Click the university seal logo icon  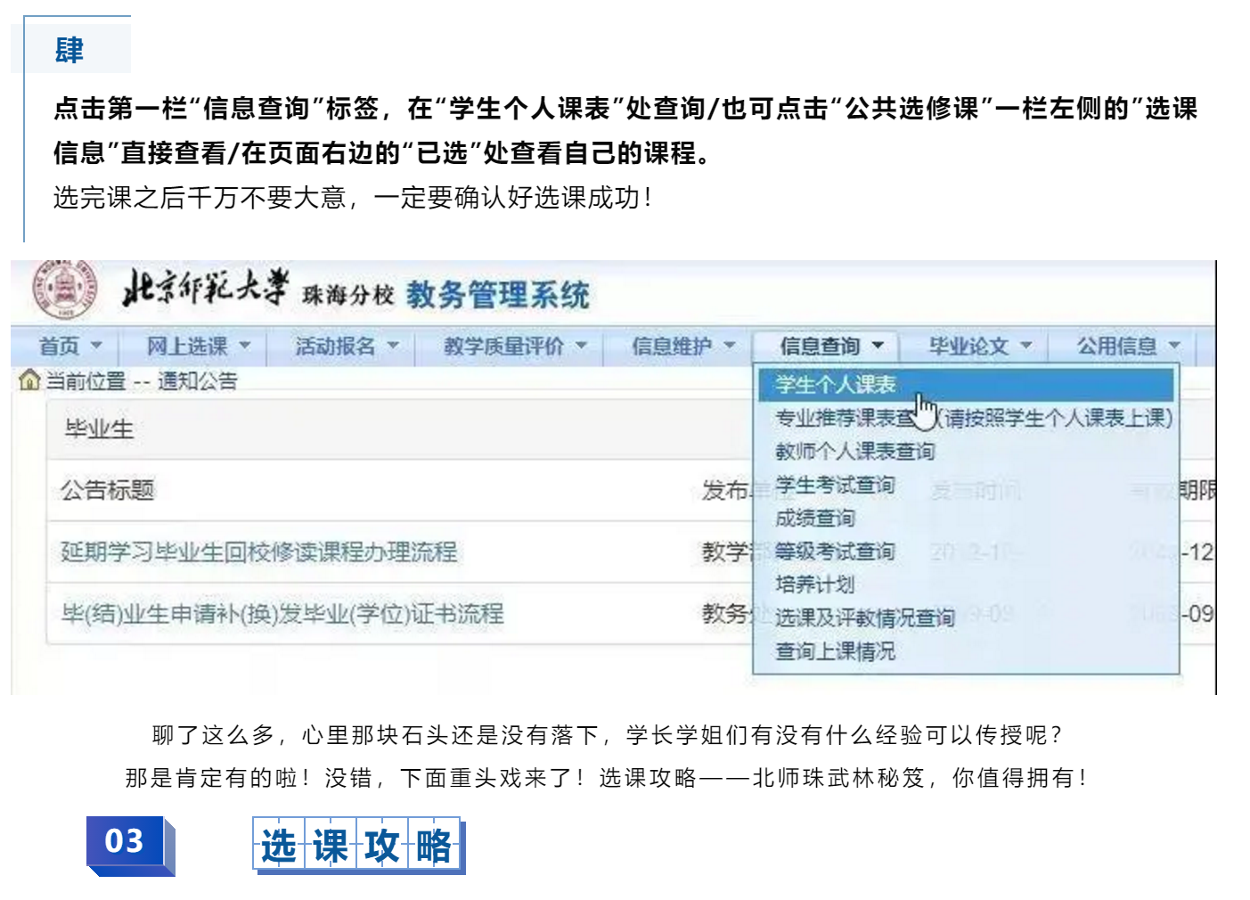pyautogui.click(x=62, y=290)
